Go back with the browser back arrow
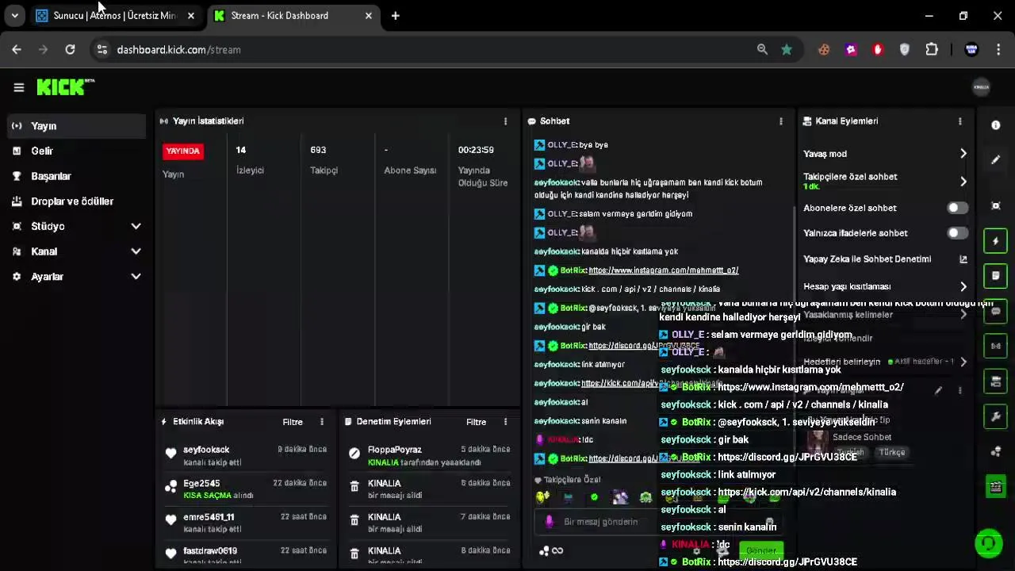The width and height of the screenshot is (1015, 571). pyautogui.click(x=17, y=49)
